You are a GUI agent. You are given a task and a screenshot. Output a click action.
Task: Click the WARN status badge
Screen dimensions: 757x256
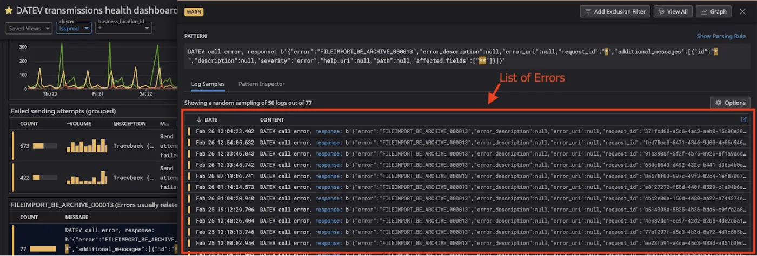point(194,11)
